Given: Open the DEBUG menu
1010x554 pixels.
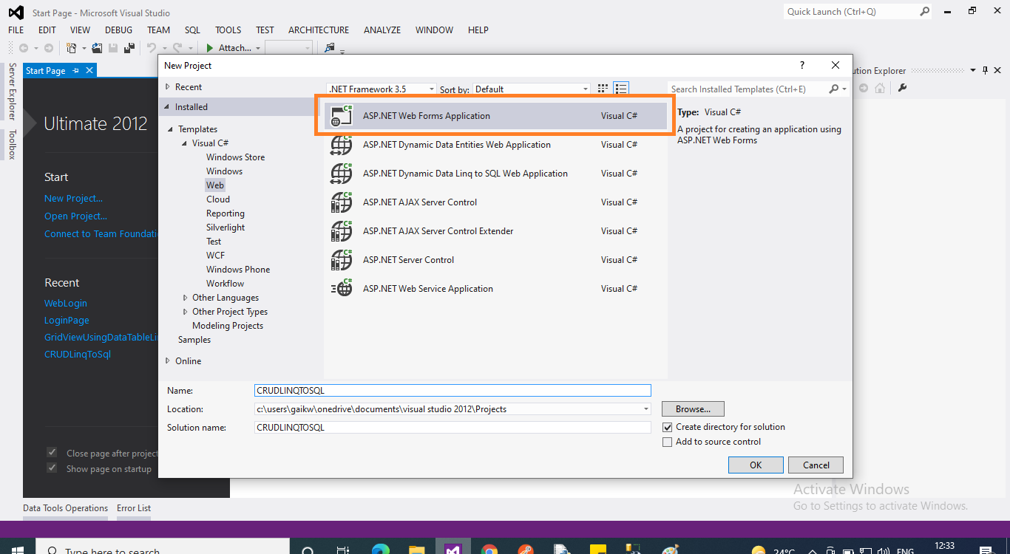Looking at the screenshot, I should click(x=118, y=30).
